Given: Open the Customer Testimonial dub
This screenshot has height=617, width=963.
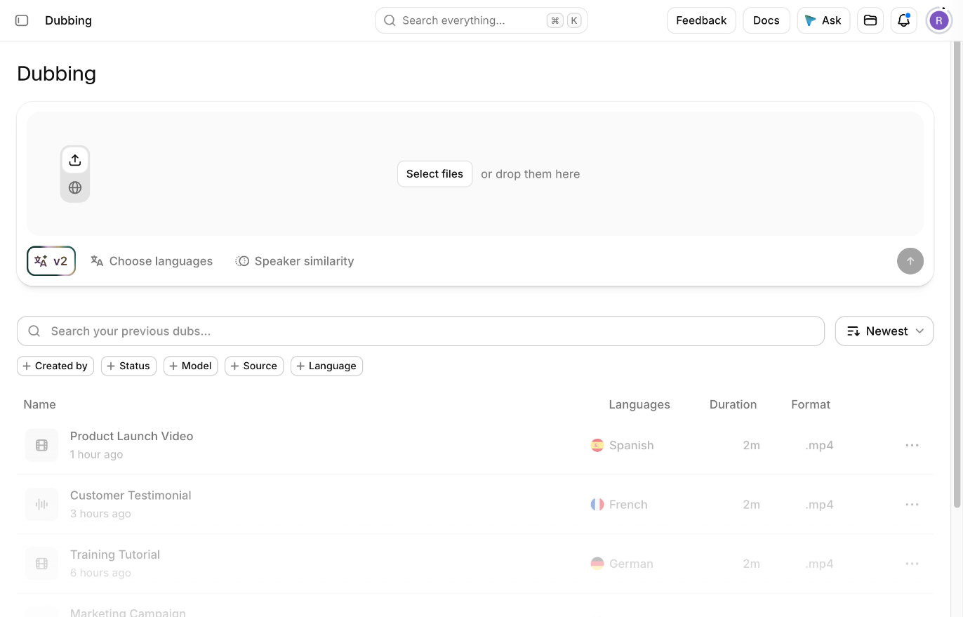Looking at the screenshot, I should [x=131, y=495].
